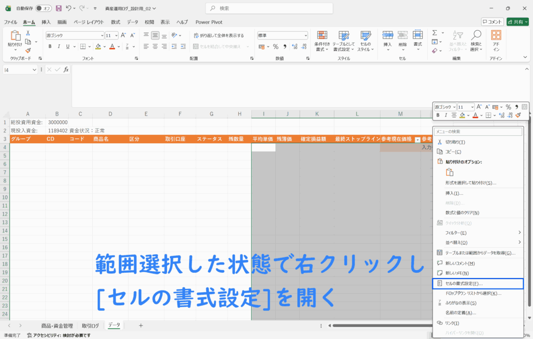This screenshot has width=533, height=339.
Task: Switch to the 取引ログ sheet tab
Action: pos(90,325)
